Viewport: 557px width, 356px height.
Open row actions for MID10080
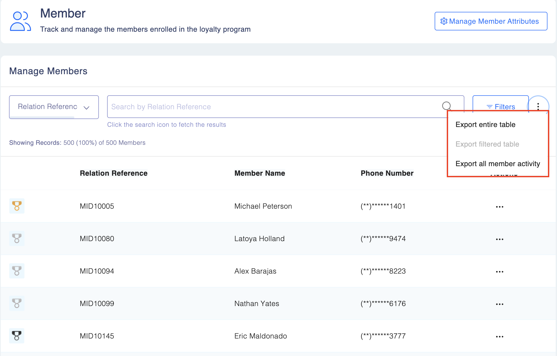499,239
